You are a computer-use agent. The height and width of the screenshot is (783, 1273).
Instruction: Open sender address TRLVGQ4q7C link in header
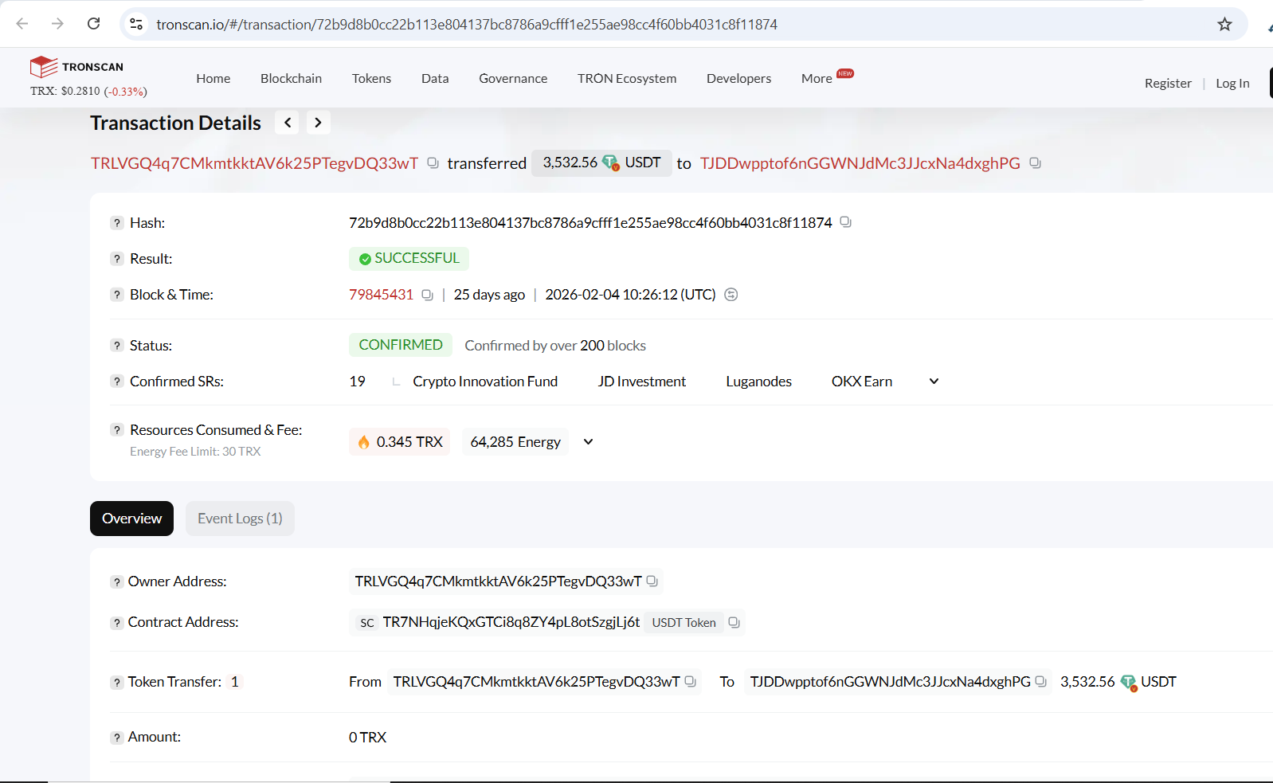pyautogui.click(x=254, y=163)
